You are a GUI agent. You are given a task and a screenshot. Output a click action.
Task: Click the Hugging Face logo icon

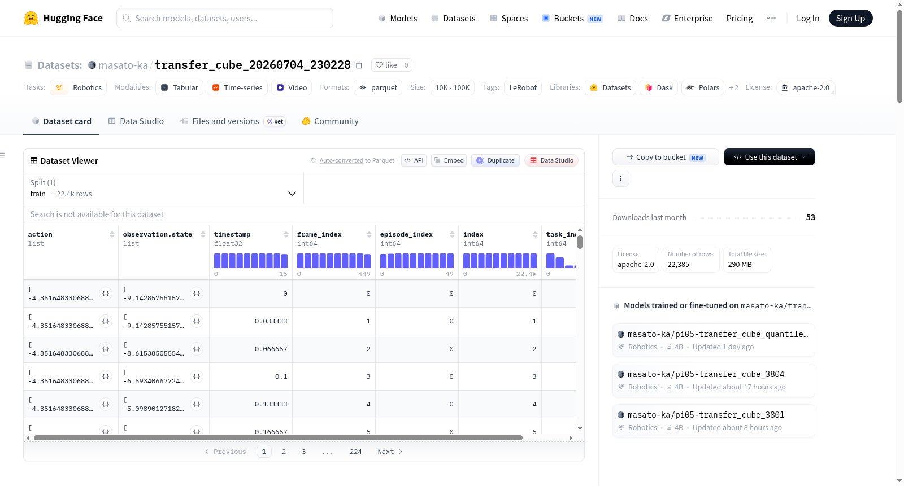[x=31, y=18]
